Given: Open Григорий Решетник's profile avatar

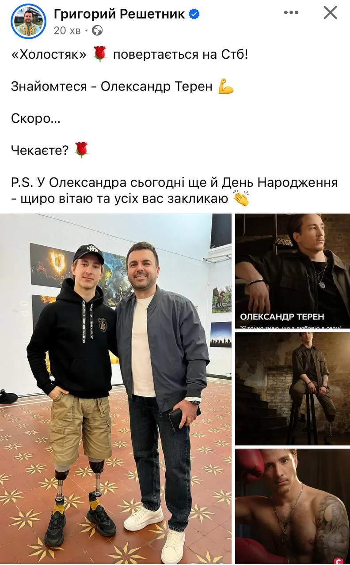Looking at the screenshot, I should [x=28, y=21].
